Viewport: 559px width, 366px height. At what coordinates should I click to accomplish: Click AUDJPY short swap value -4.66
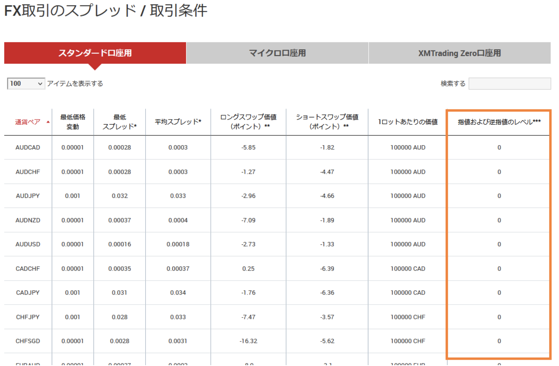click(x=327, y=196)
